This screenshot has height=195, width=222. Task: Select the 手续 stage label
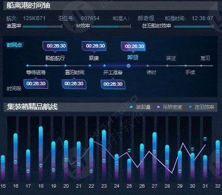point(190,72)
